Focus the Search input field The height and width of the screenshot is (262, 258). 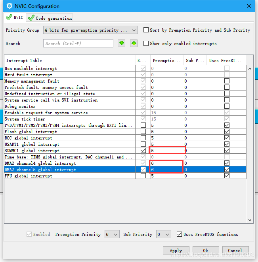78,43
